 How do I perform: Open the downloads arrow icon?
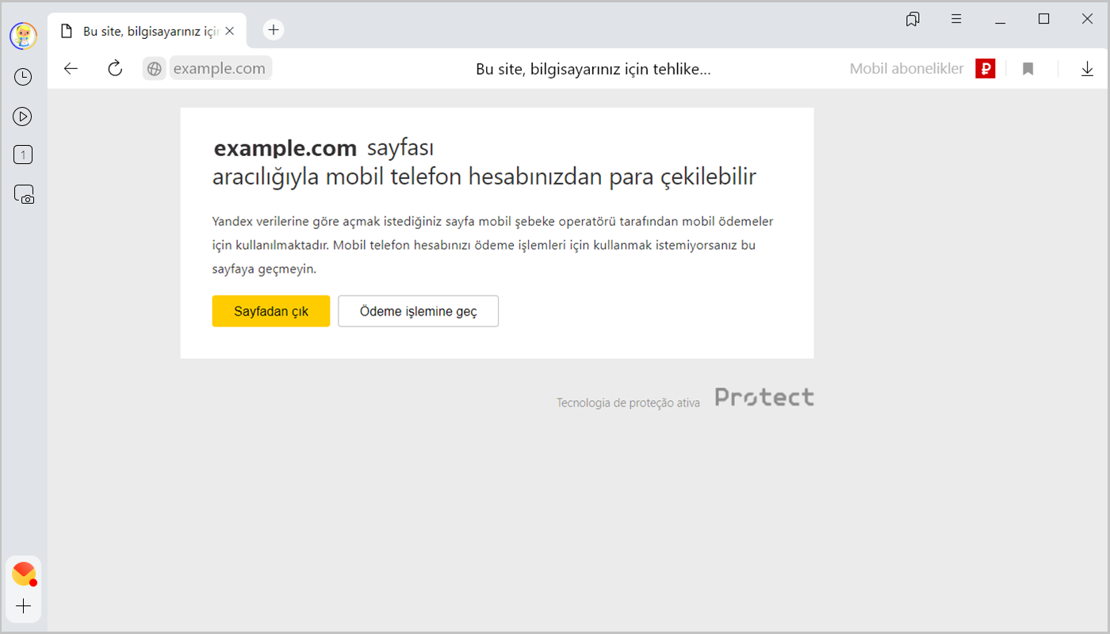coord(1087,69)
